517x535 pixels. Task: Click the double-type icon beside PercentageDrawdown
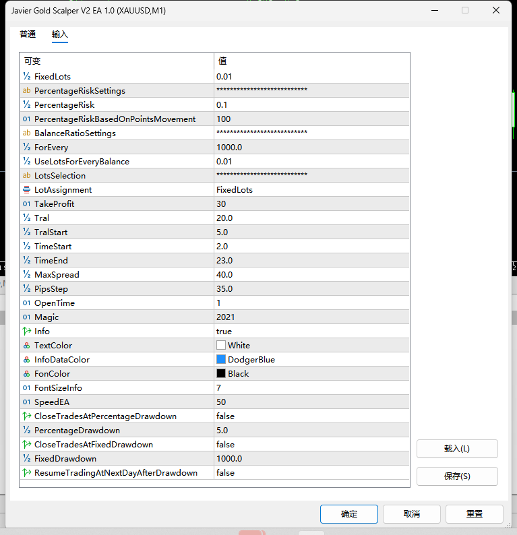(x=26, y=431)
